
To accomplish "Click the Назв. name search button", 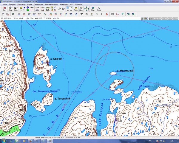I will tap(99, 9).
